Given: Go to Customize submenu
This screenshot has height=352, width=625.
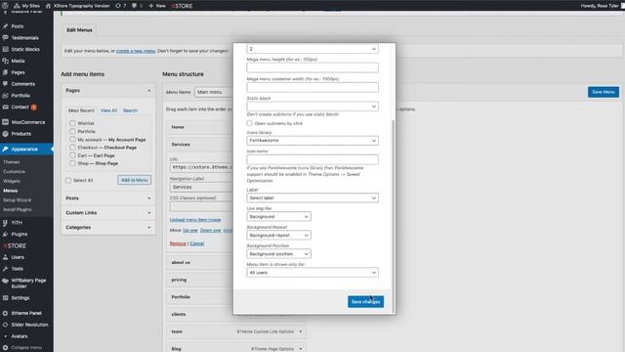Looking at the screenshot, I should pyautogui.click(x=14, y=172).
